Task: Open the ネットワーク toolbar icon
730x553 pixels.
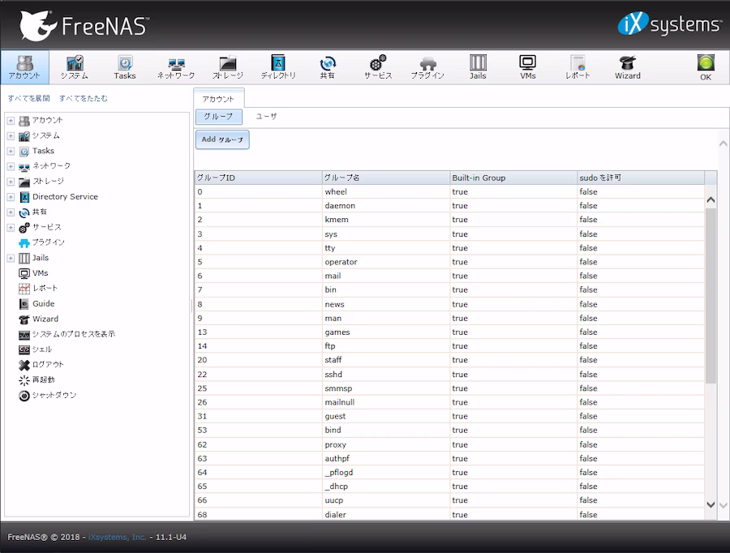Action: [x=176, y=67]
